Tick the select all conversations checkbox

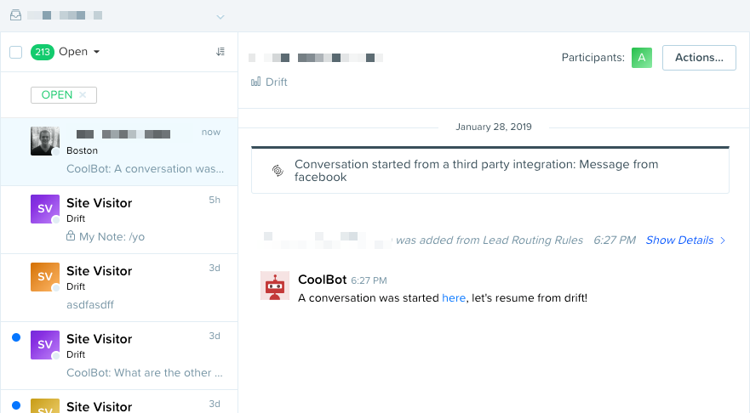(16, 52)
